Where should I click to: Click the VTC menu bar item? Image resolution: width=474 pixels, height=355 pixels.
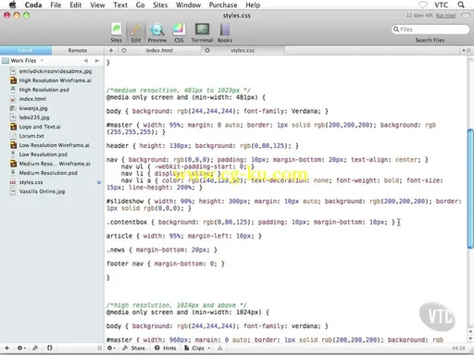(x=441, y=5)
